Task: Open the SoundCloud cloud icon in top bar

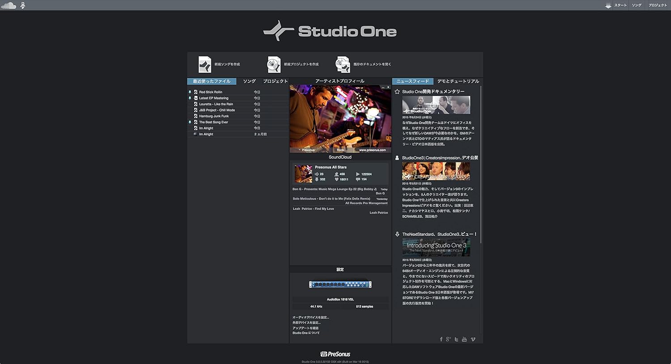Action: [x=9, y=5]
